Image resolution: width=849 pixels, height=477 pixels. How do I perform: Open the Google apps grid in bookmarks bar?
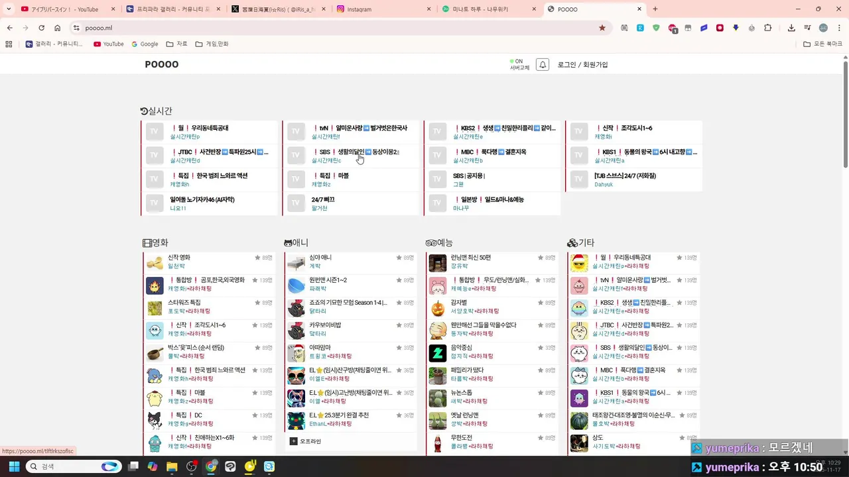click(9, 44)
